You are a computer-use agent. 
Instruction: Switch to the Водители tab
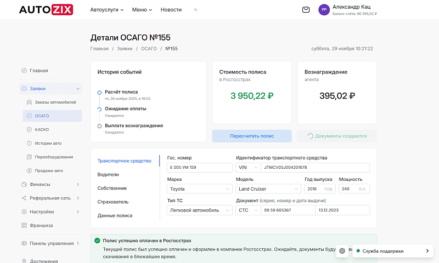tap(108, 175)
